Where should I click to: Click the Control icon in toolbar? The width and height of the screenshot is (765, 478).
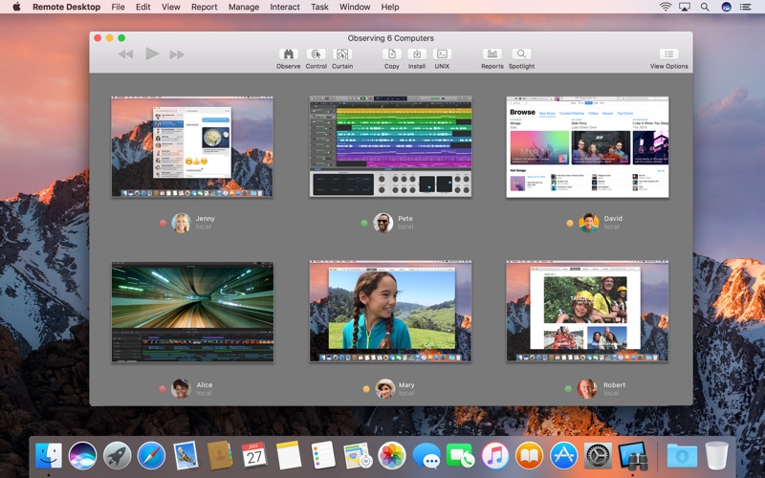point(316,54)
